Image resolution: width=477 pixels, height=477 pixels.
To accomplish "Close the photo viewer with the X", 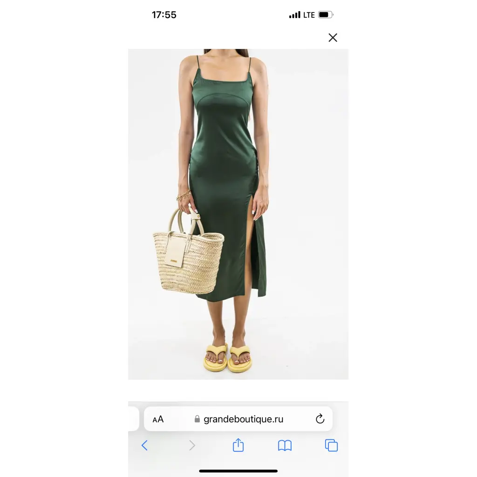I will [333, 38].
